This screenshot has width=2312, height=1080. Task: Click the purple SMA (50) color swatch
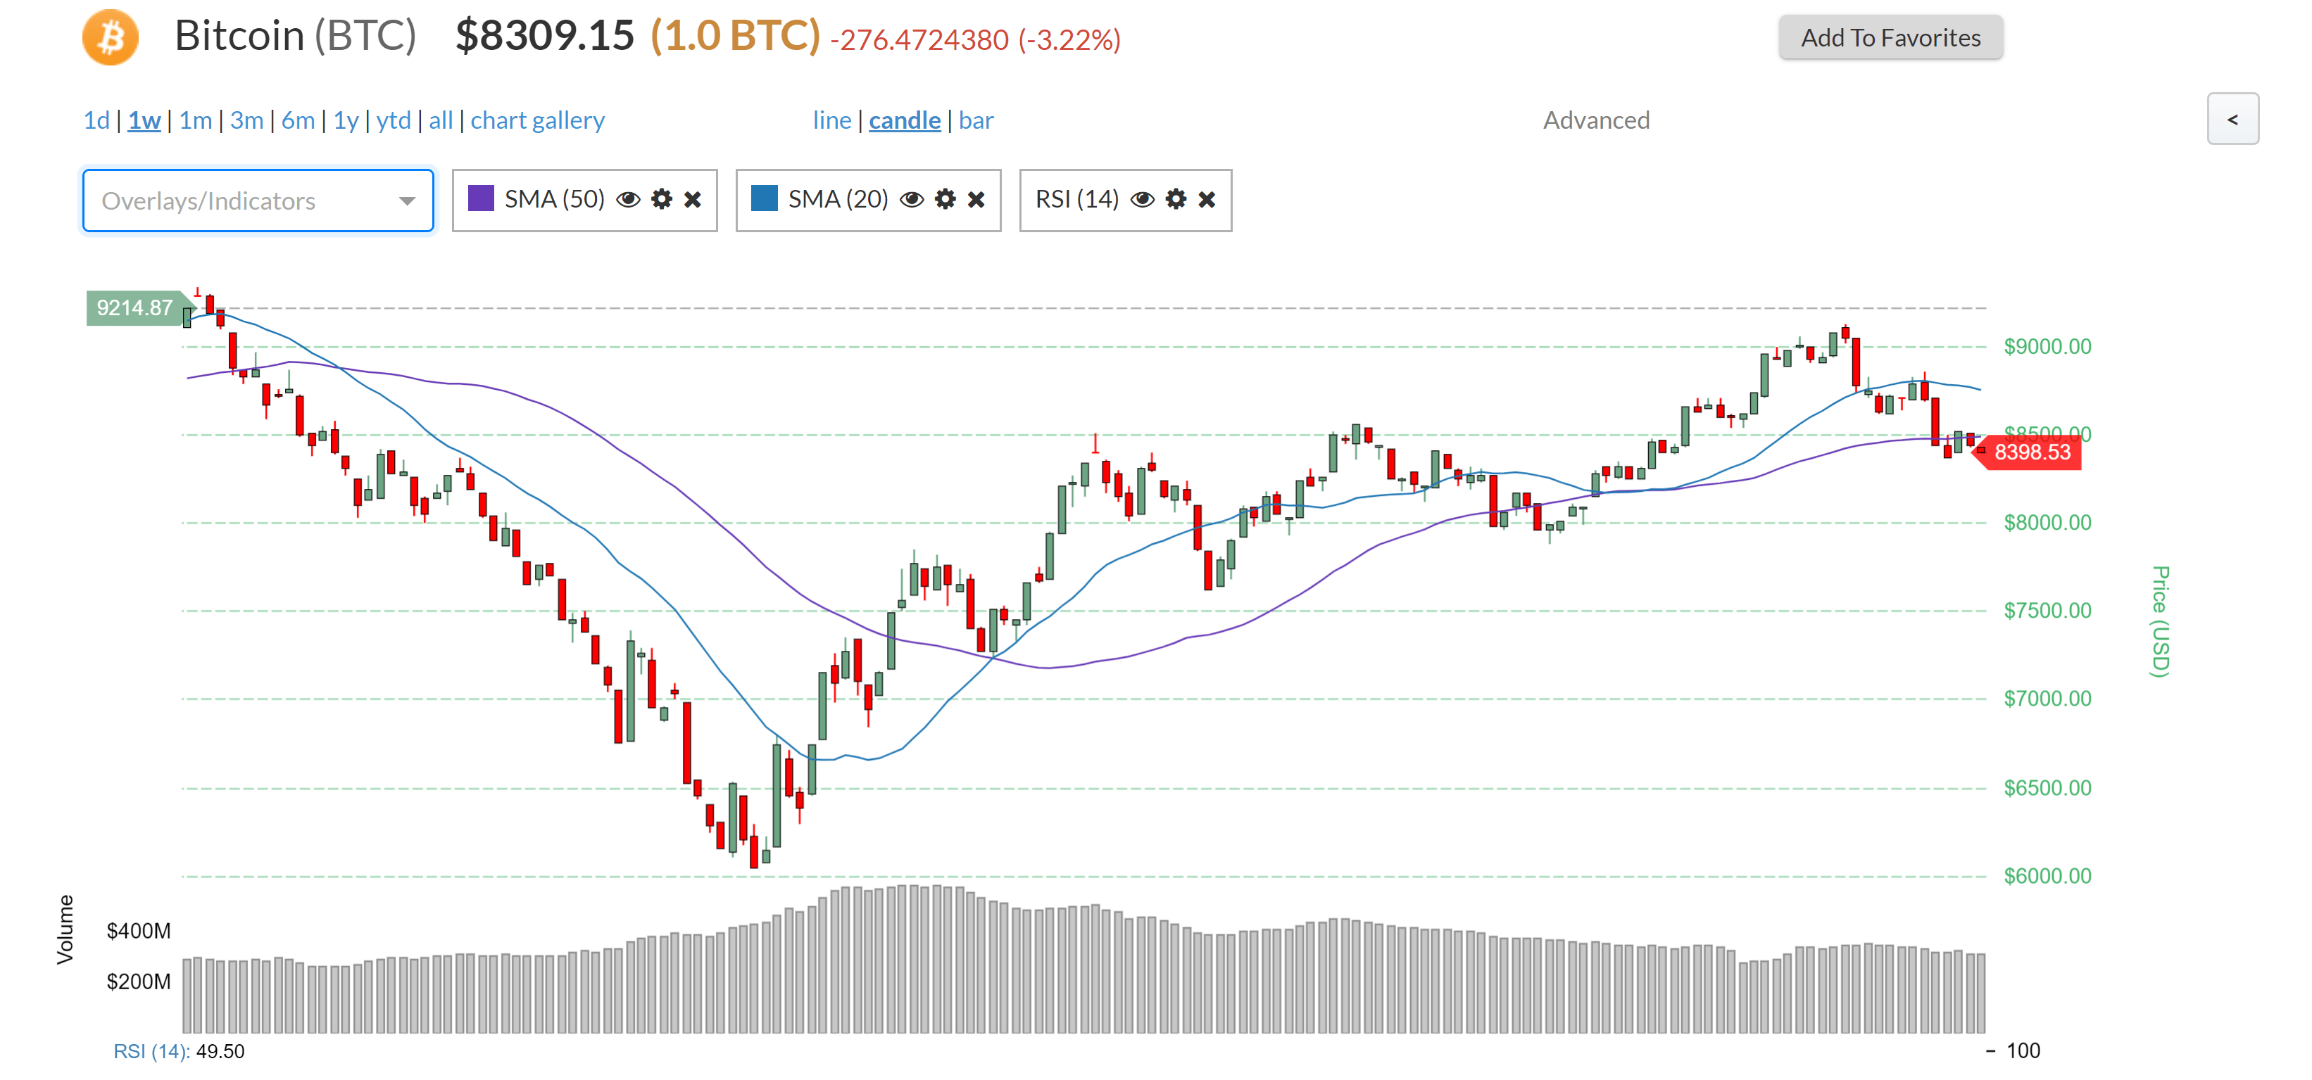(x=481, y=198)
